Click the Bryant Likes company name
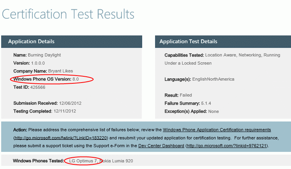This screenshot has width=291, height=169. (61, 71)
